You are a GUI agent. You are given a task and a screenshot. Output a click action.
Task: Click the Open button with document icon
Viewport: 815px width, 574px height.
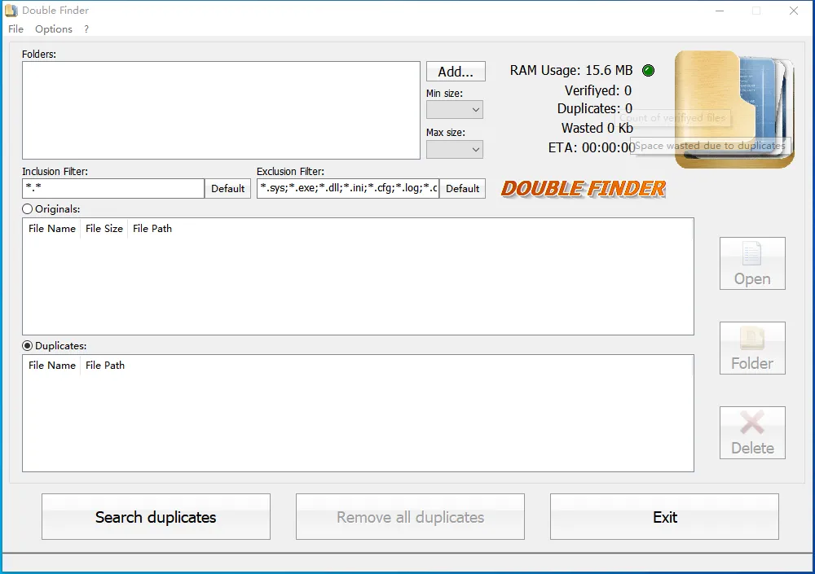point(752,263)
